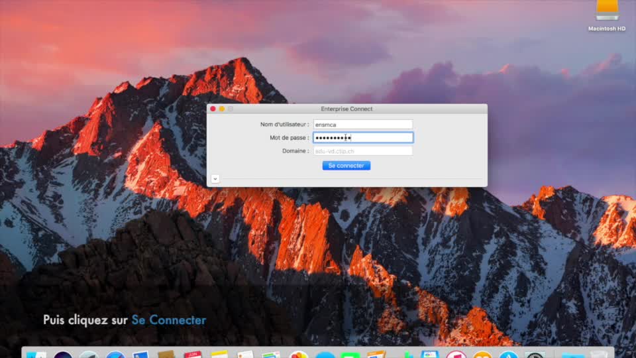
Task: Click the Domaine input field
Action: [363, 151]
